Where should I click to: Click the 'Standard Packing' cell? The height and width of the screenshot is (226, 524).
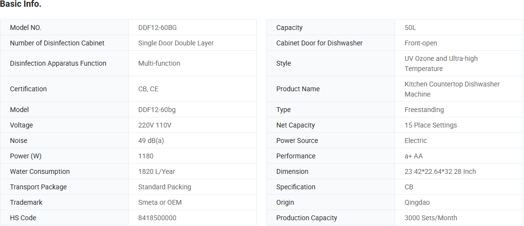point(165,187)
